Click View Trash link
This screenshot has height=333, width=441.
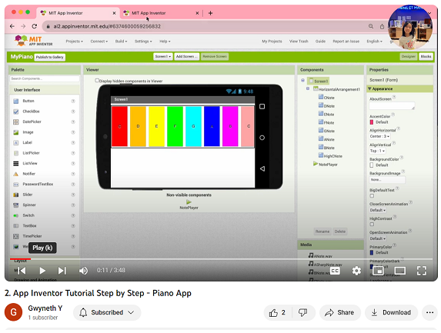pos(299,42)
